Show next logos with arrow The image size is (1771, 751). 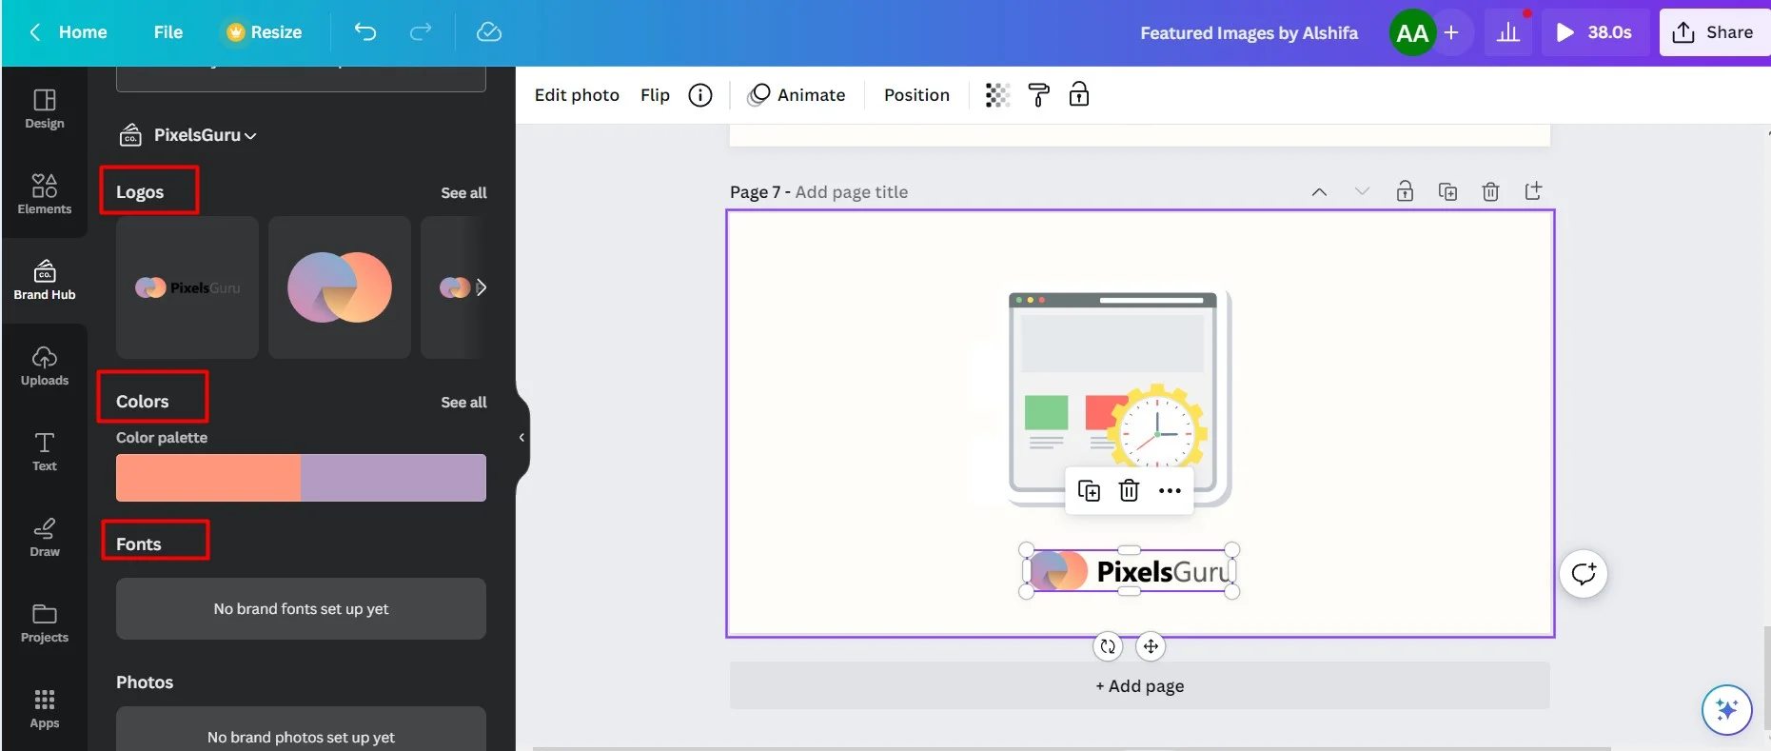click(x=482, y=287)
